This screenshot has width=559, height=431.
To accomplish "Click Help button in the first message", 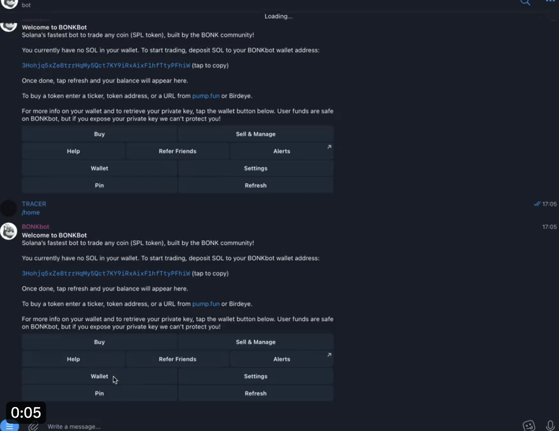I will [x=73, y=151].
